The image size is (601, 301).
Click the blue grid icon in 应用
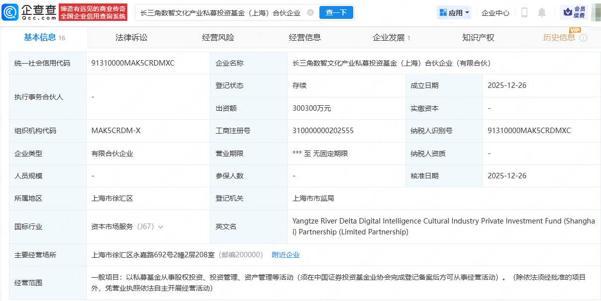point(443,12)
